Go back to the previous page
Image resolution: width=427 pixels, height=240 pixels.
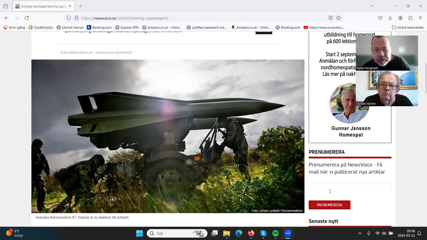(x=7, y=18)
